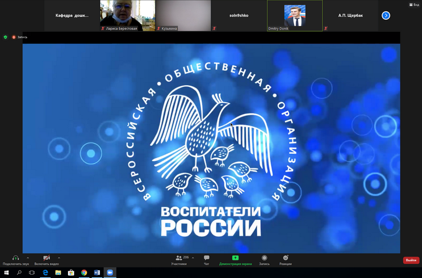Click the Join Audio headphones icon
Screen dimensions: 422x278
click(x=15, y=258)
